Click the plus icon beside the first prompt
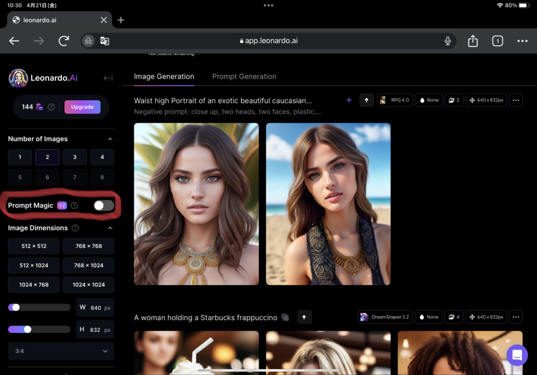 (349, 100)
